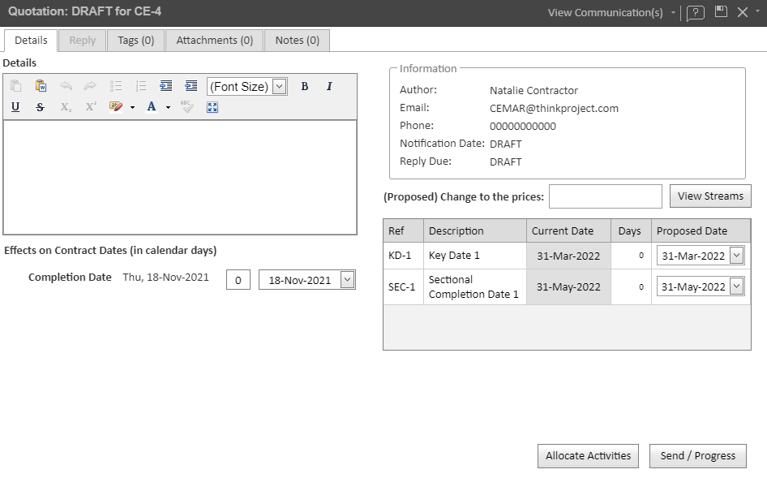This screenshot has width=767, height=478.
Task: Apply strikethrough formatting
Action: 41,107
